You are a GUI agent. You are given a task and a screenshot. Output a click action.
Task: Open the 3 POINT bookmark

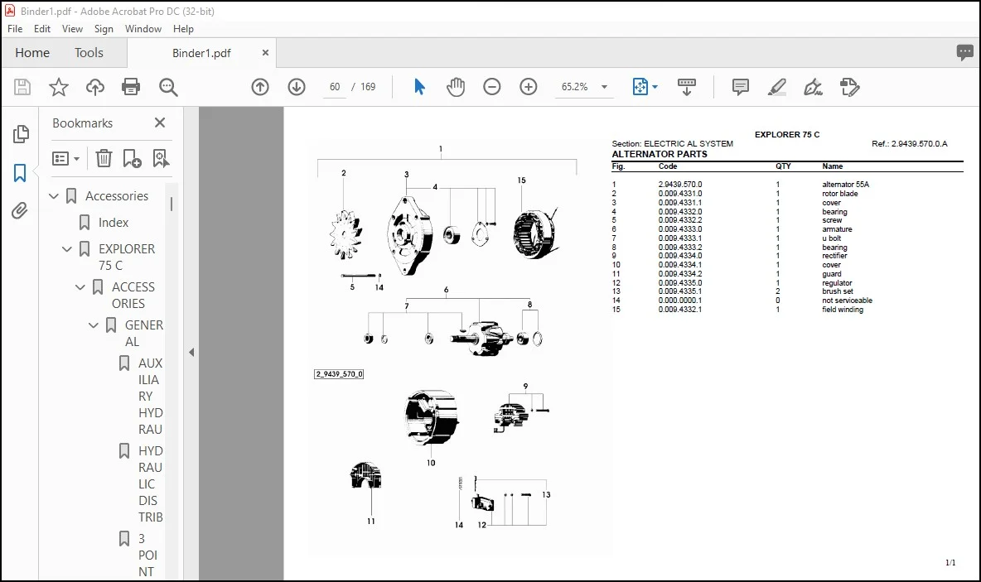[147, 556]
